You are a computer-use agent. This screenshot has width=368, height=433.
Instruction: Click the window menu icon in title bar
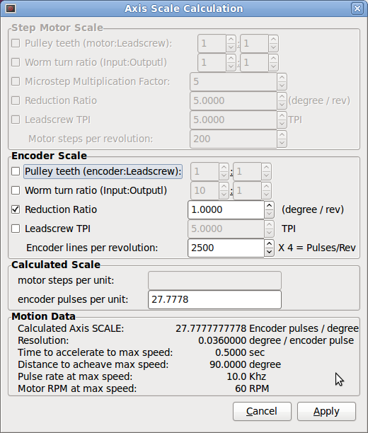click(11, 8)
